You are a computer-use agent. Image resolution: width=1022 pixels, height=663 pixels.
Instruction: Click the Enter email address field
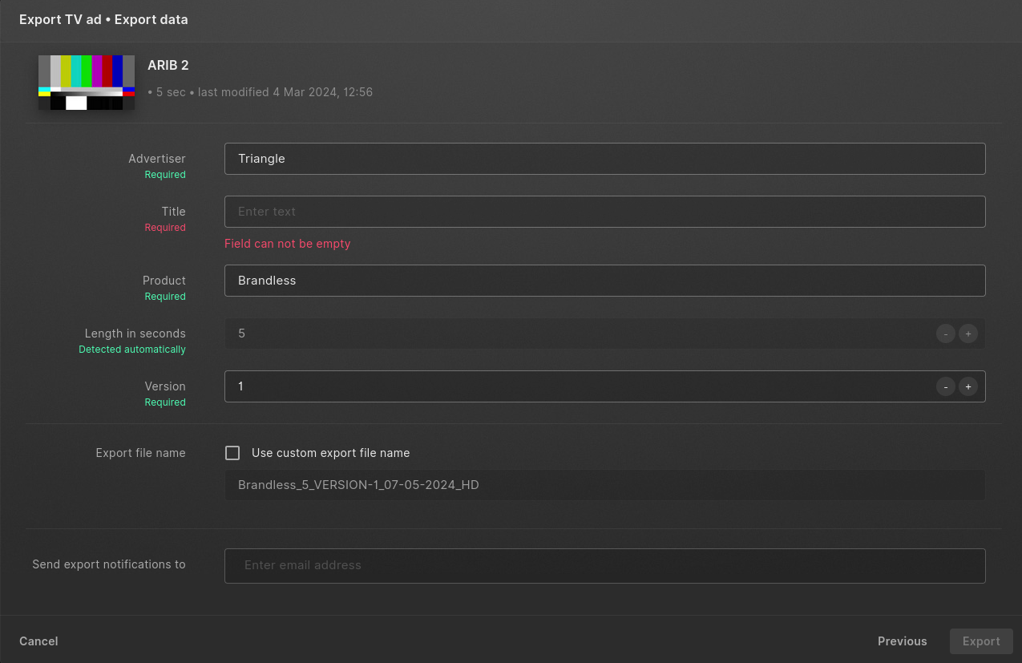(604, 565)
